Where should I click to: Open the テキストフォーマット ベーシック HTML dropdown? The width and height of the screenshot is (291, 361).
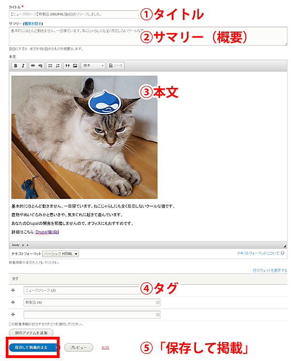pos(61,254)
